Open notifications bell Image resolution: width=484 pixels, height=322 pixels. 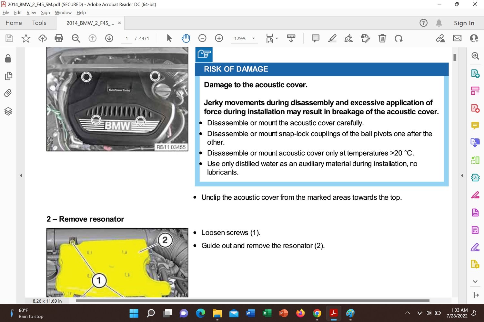(x=439, y=23)
